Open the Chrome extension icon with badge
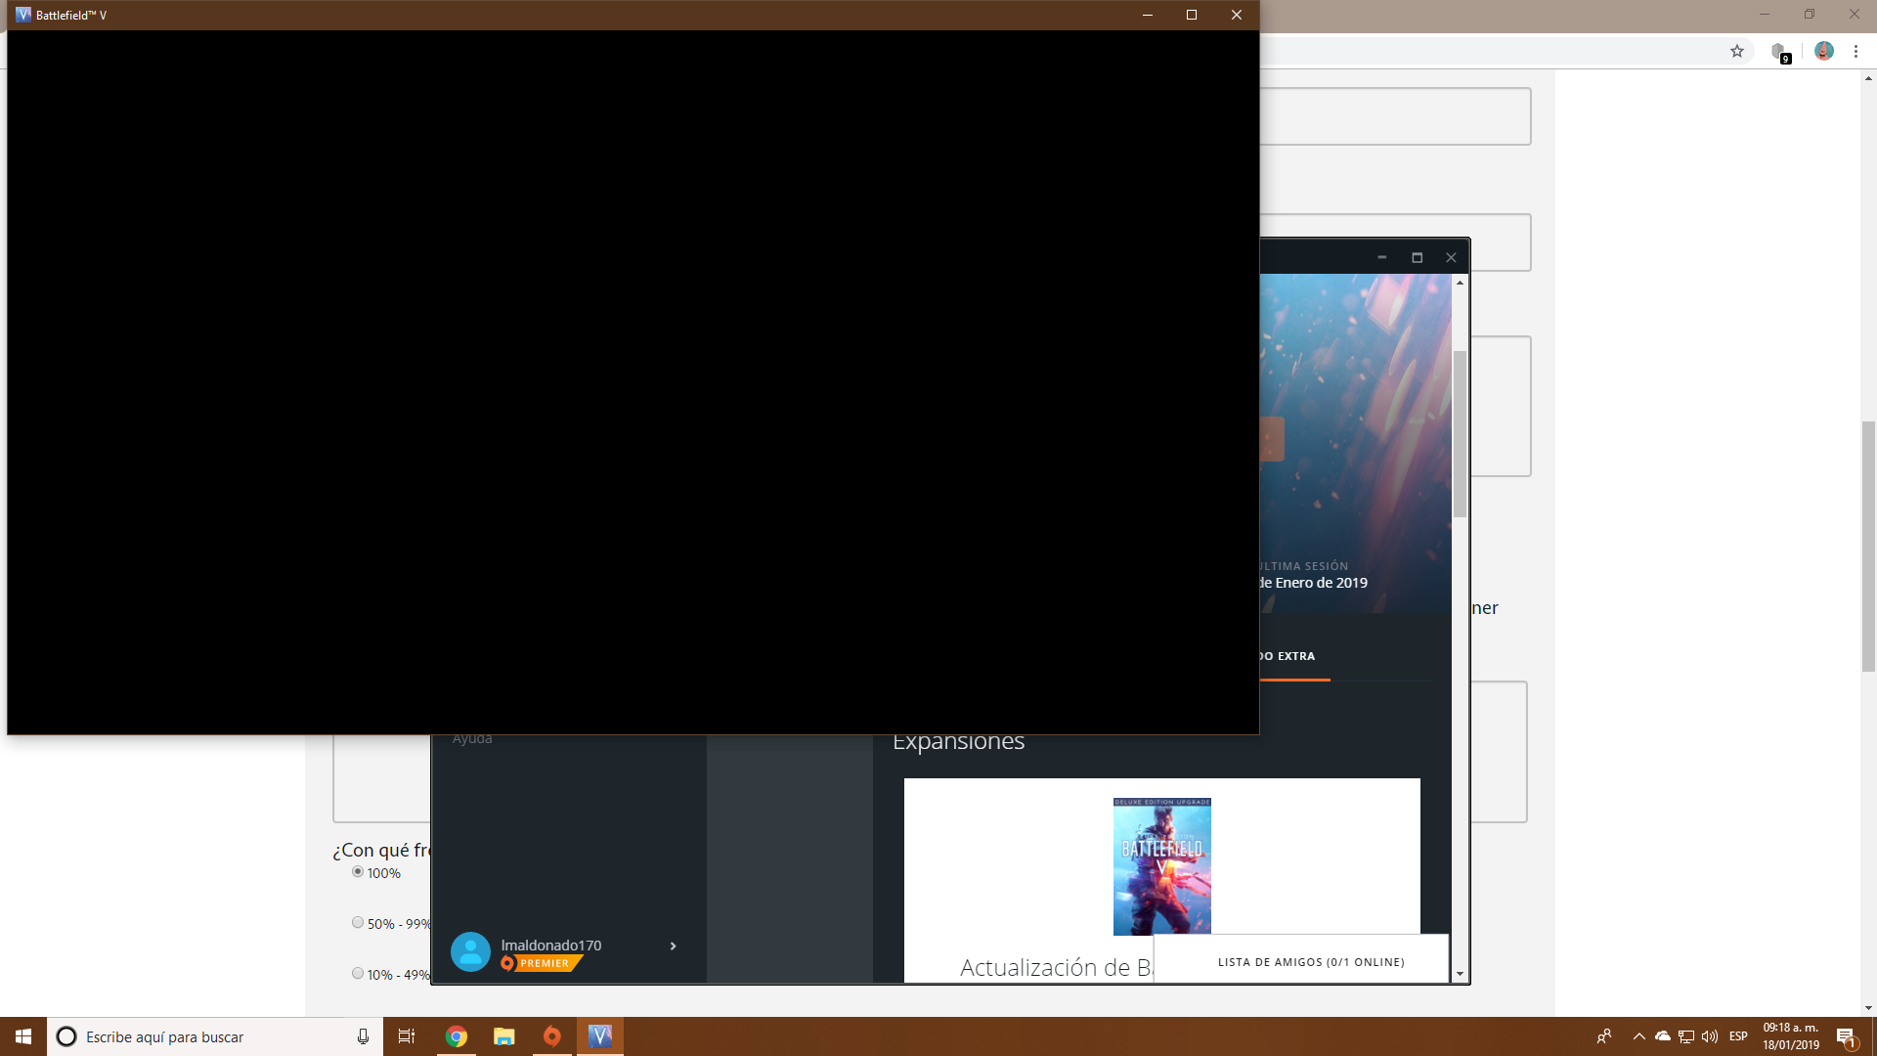 click(x=1780, y=53)
